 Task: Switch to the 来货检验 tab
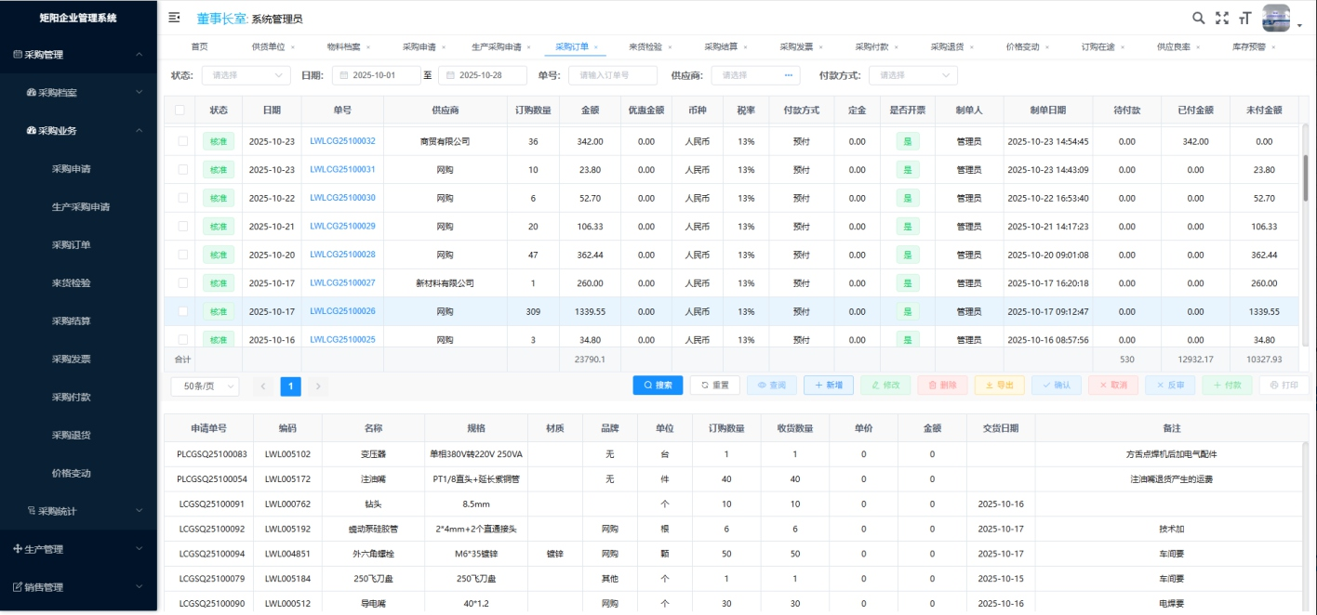pos(645,46)
